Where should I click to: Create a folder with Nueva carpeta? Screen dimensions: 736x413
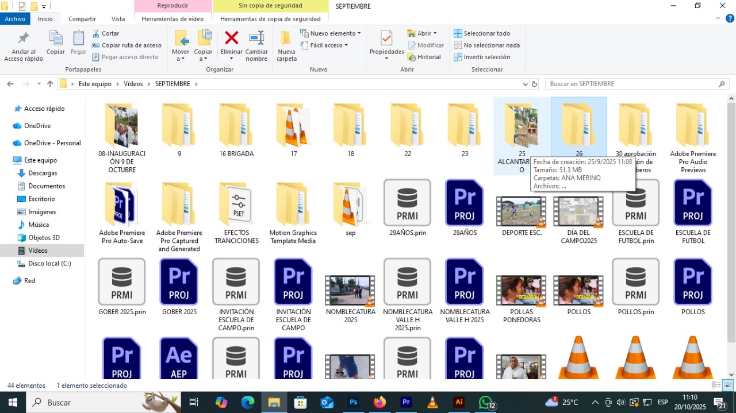pyautogui.click(x=286, y=46)
